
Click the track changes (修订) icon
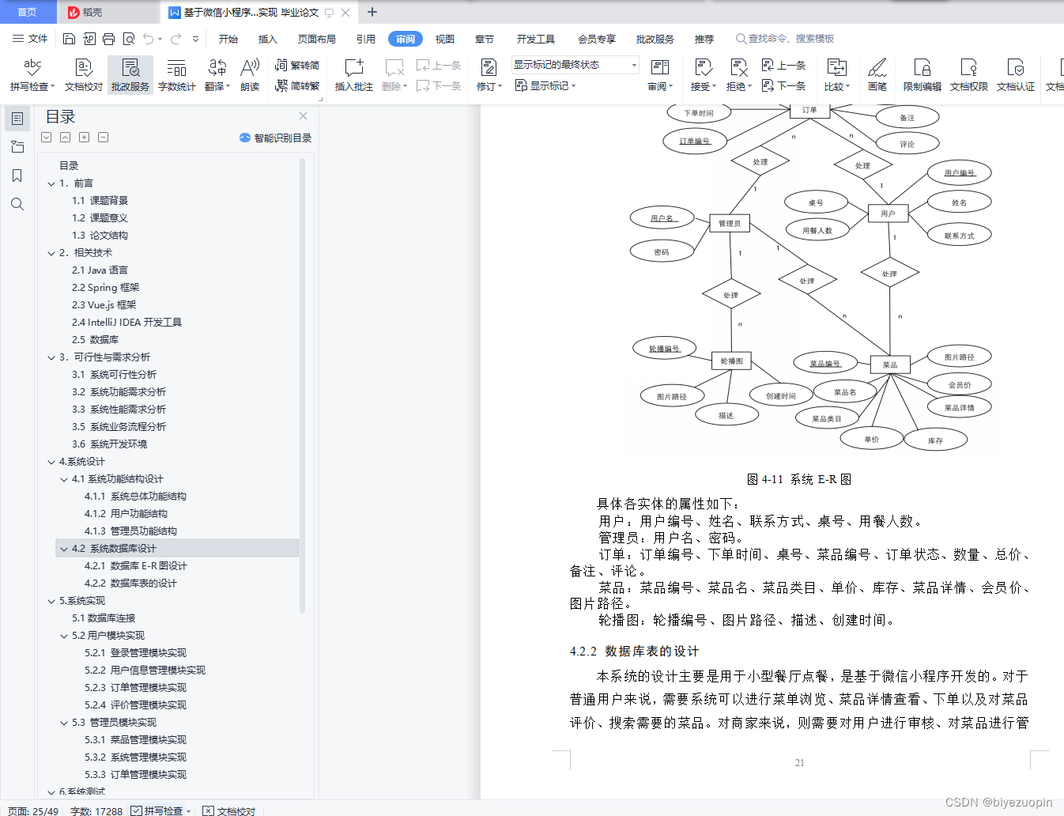pos(489,75)
